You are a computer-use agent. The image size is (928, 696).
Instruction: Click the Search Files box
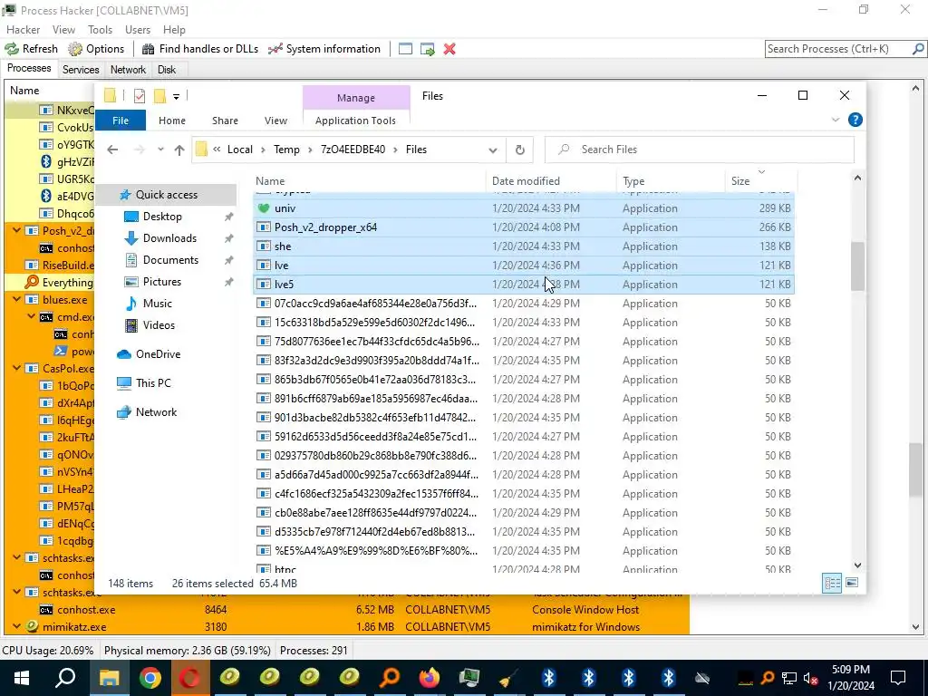[x=700, y=150]
